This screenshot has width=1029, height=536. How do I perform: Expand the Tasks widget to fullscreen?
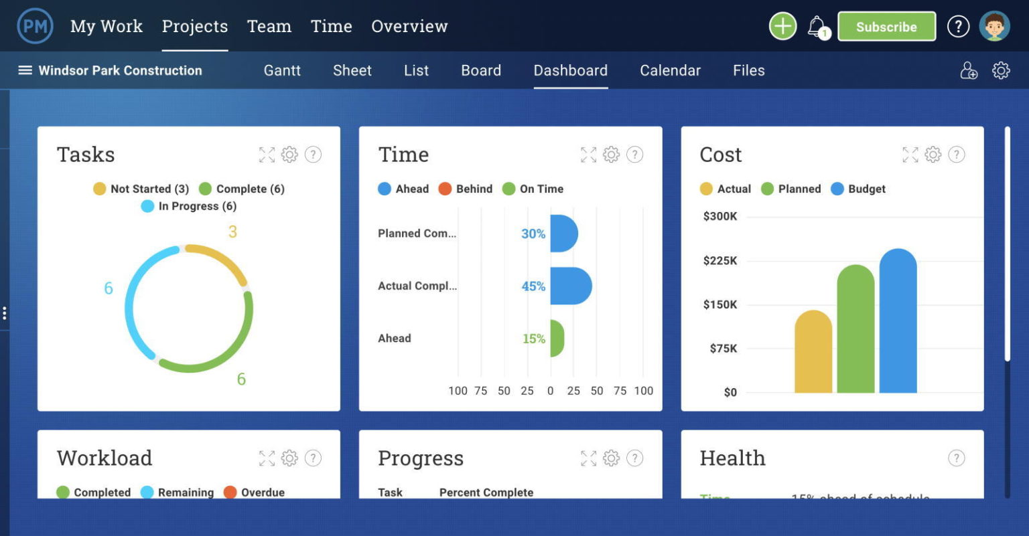[x=267, y=155]
